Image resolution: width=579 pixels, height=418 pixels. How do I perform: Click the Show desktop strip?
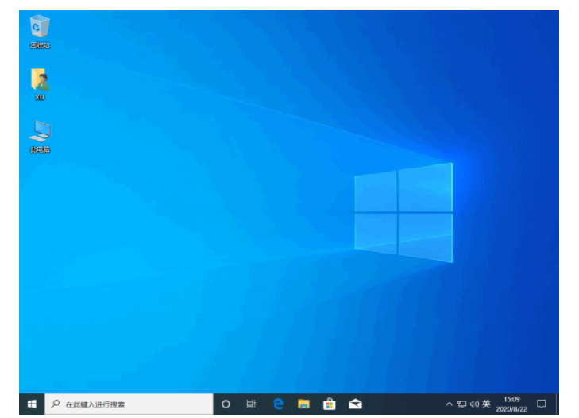558,404
